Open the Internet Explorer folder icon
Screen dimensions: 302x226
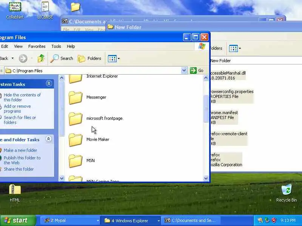click(75, 79)
